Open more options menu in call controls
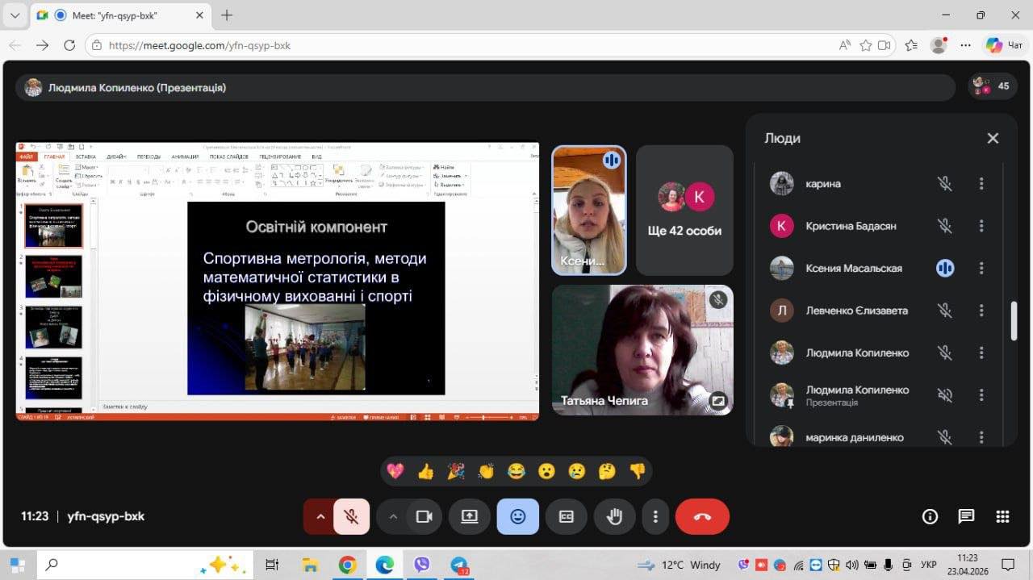The width and height of the screenshot is (1033, 580). pyautogui.click(x=656, y=517)
